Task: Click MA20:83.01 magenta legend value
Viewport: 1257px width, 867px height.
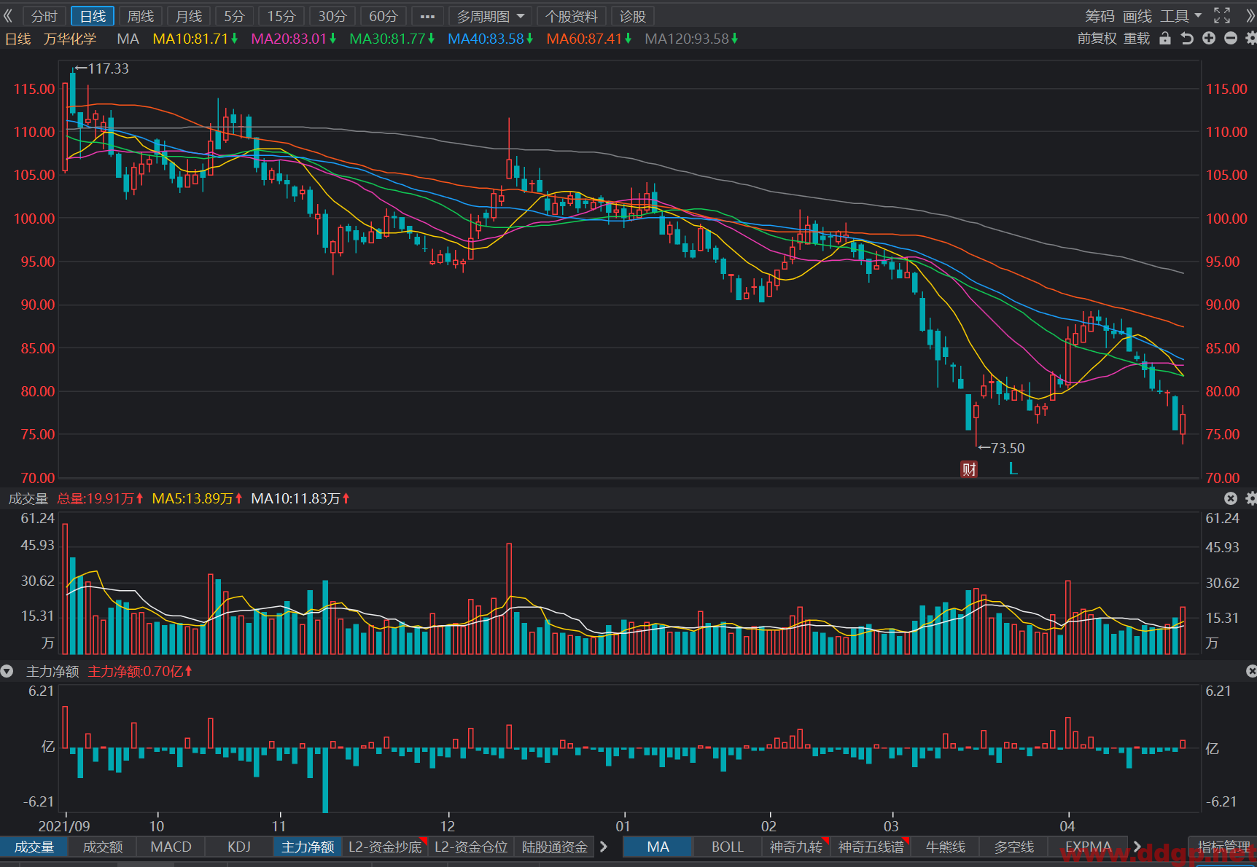Action: tap(293, 39)
